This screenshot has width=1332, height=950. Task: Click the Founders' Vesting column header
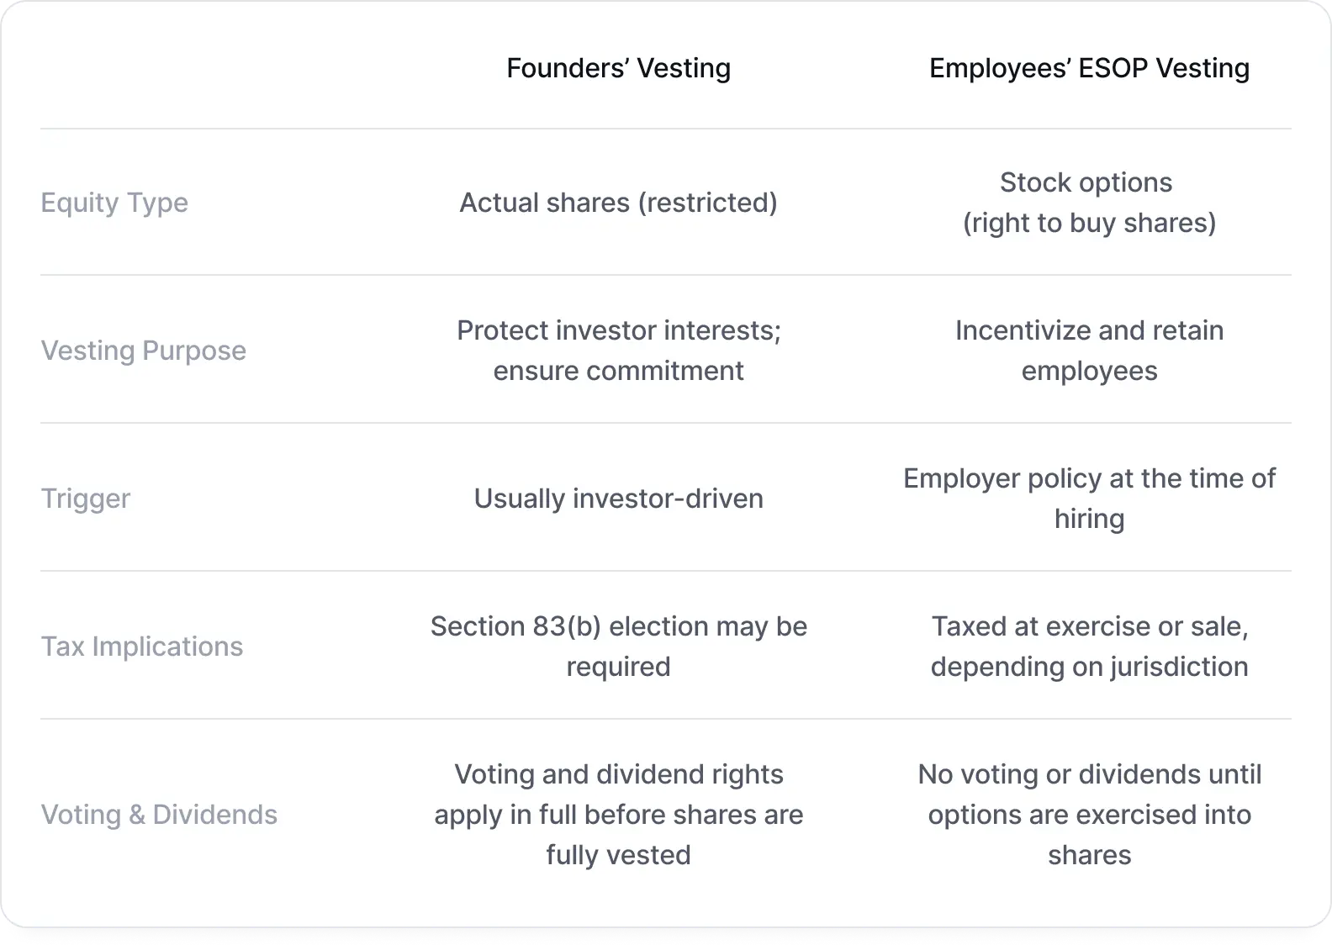click(618, 68)
